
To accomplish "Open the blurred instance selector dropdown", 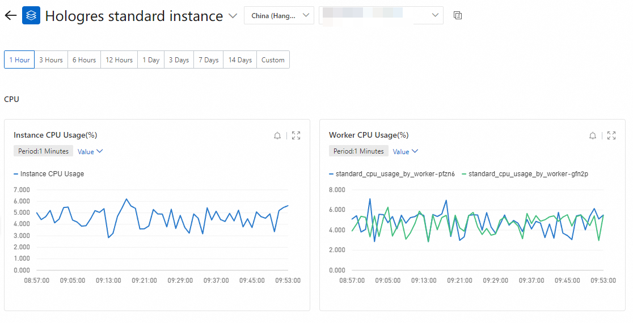I will pos(381,15).
